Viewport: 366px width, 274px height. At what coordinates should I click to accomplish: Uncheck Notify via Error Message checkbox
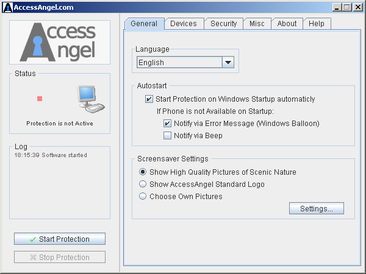coord(167,123)
